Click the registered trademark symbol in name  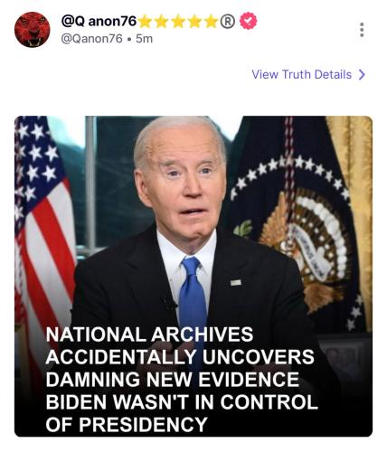click(228, 22)
